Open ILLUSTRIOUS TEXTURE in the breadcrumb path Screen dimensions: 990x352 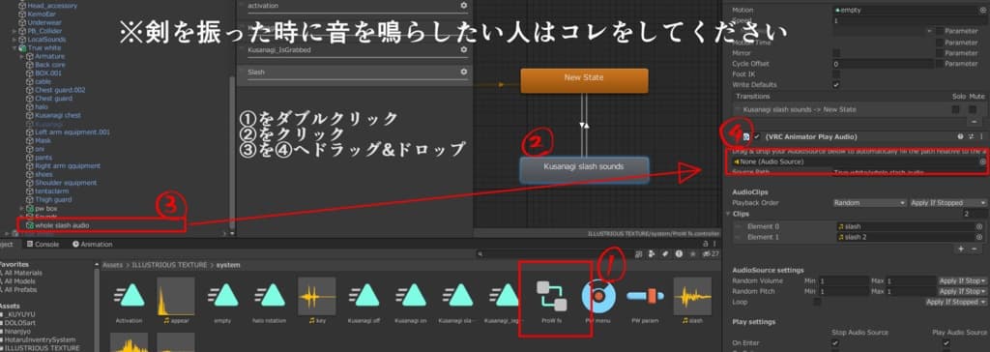[x=168, y=265]
